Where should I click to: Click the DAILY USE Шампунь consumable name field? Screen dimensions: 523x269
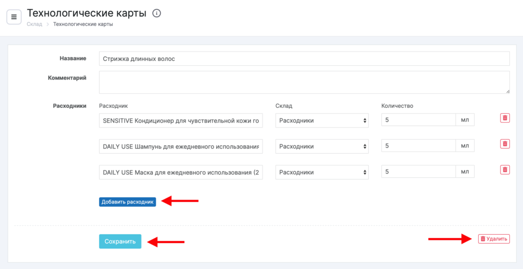click(x=181, y=146)
